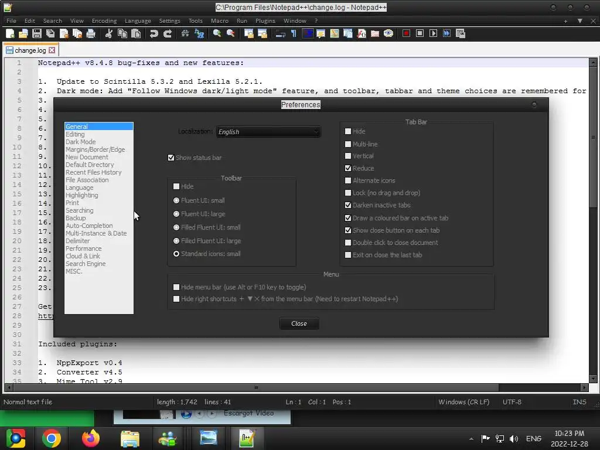Open the Macro menu
The image size is (600, 450).
tap(220, 21)
